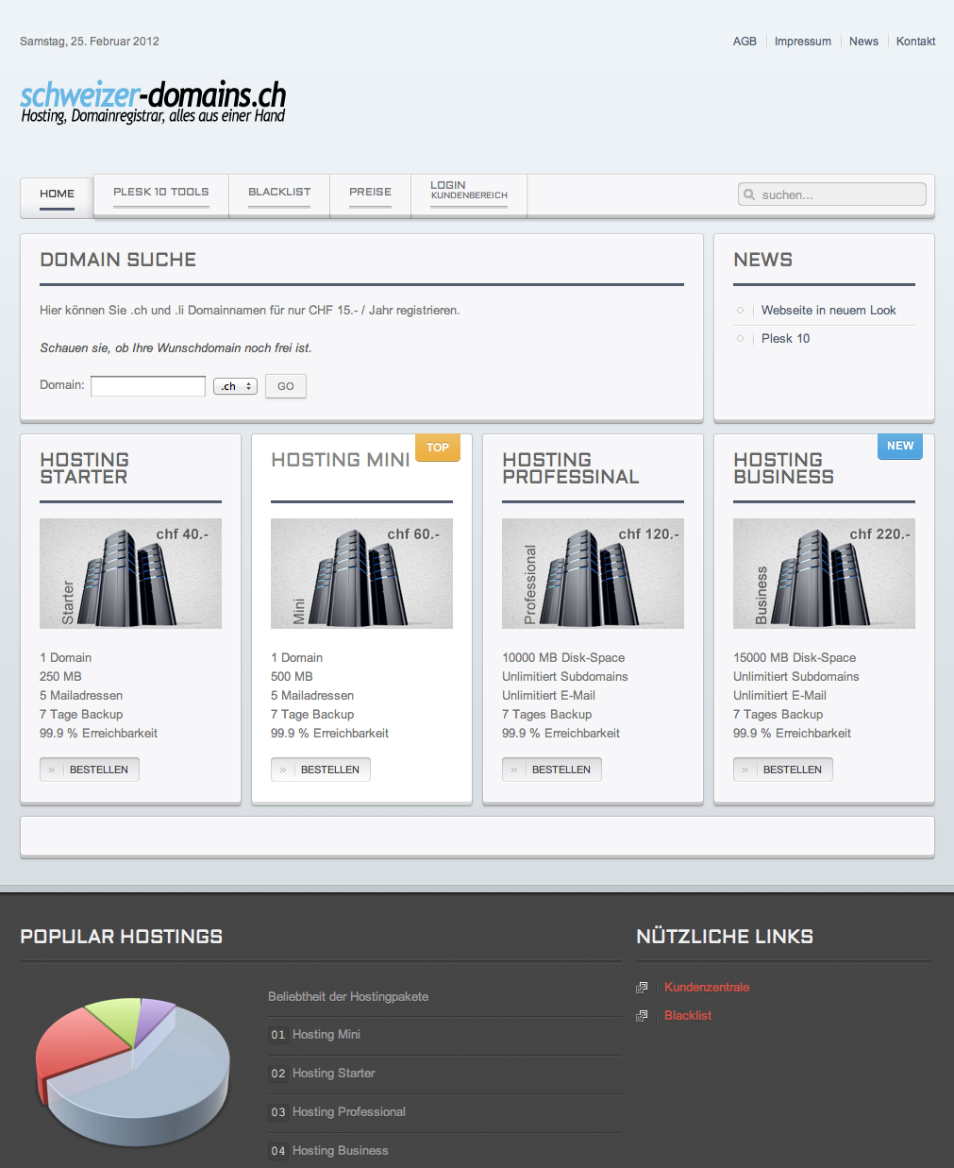Focus the Domain name input field
Viewport: 954px width, 1168px height.
pos(148,386)
